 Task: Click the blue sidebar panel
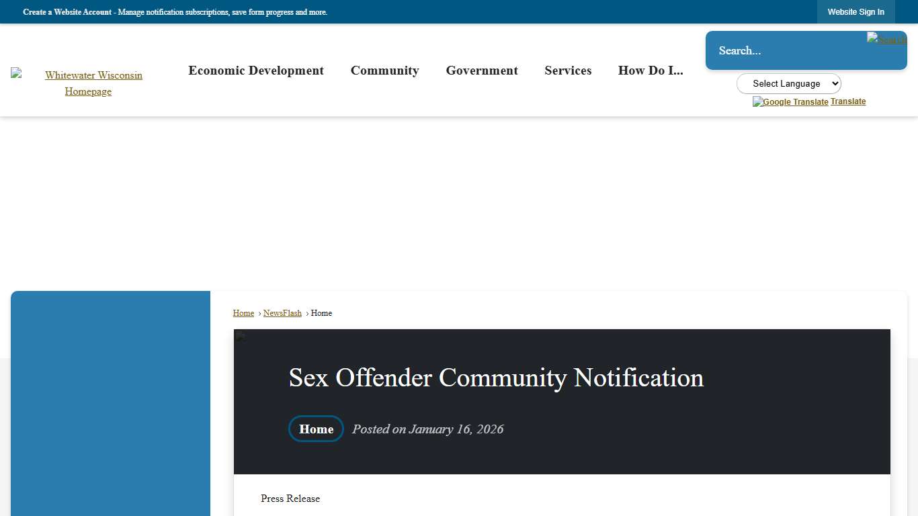tap(110, 403)
